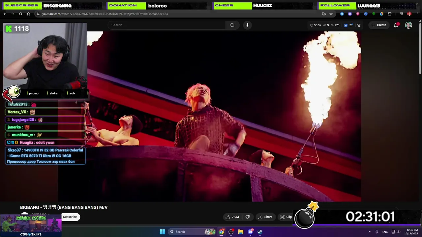Open the Windows Start menu

point(162,232)
